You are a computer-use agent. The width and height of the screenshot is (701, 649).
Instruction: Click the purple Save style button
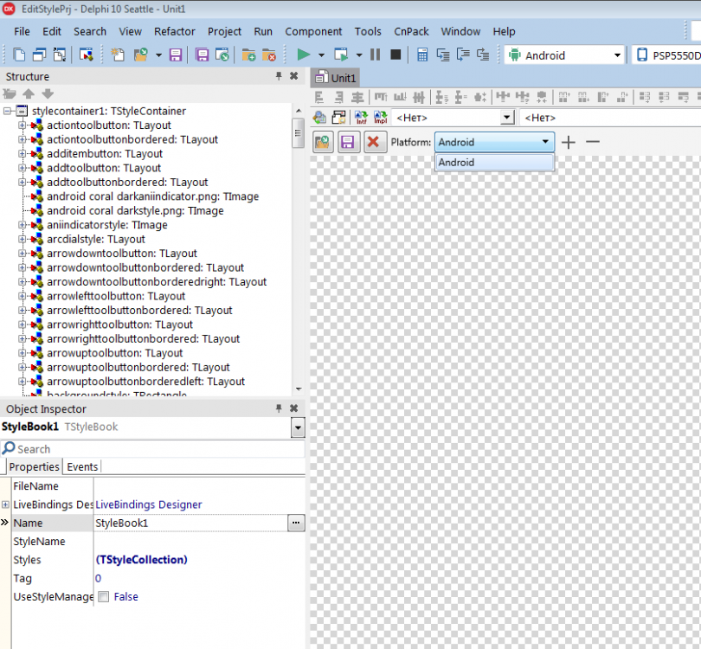348,142
